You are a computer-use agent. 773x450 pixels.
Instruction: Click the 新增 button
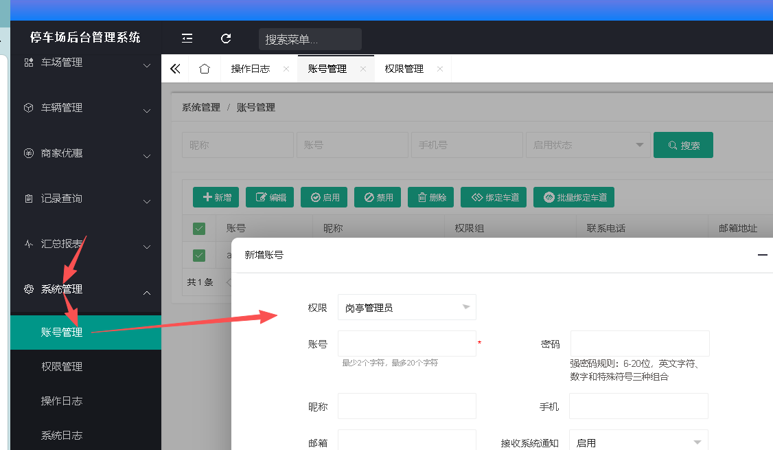[216, 197]
